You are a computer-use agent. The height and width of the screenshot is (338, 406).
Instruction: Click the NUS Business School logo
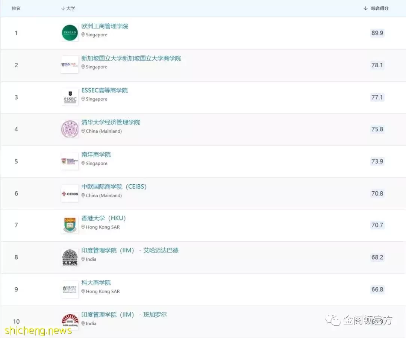[70, 65]
